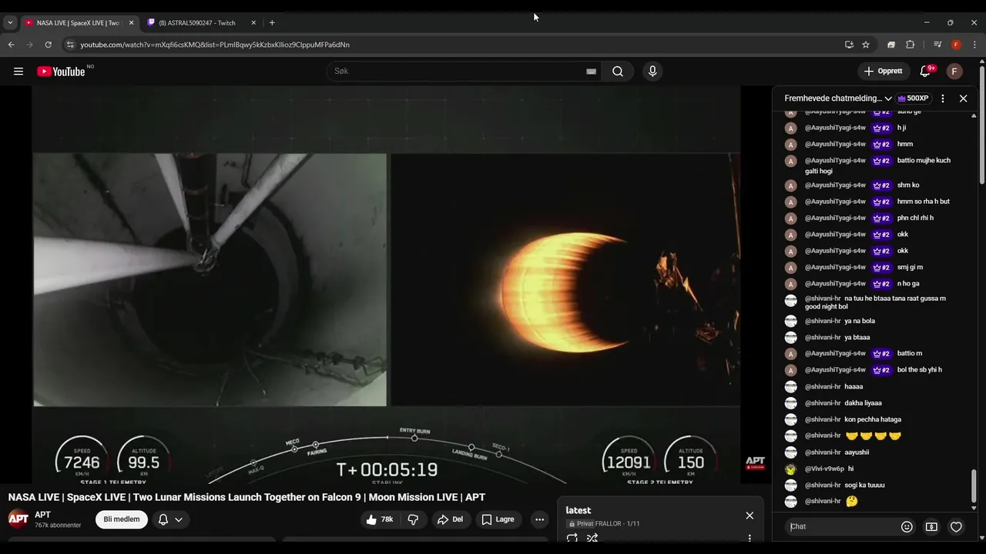Open Chrome profile avatar
Image resolution: width=986 pixels, height=554 pixels.
pos(956,45)
